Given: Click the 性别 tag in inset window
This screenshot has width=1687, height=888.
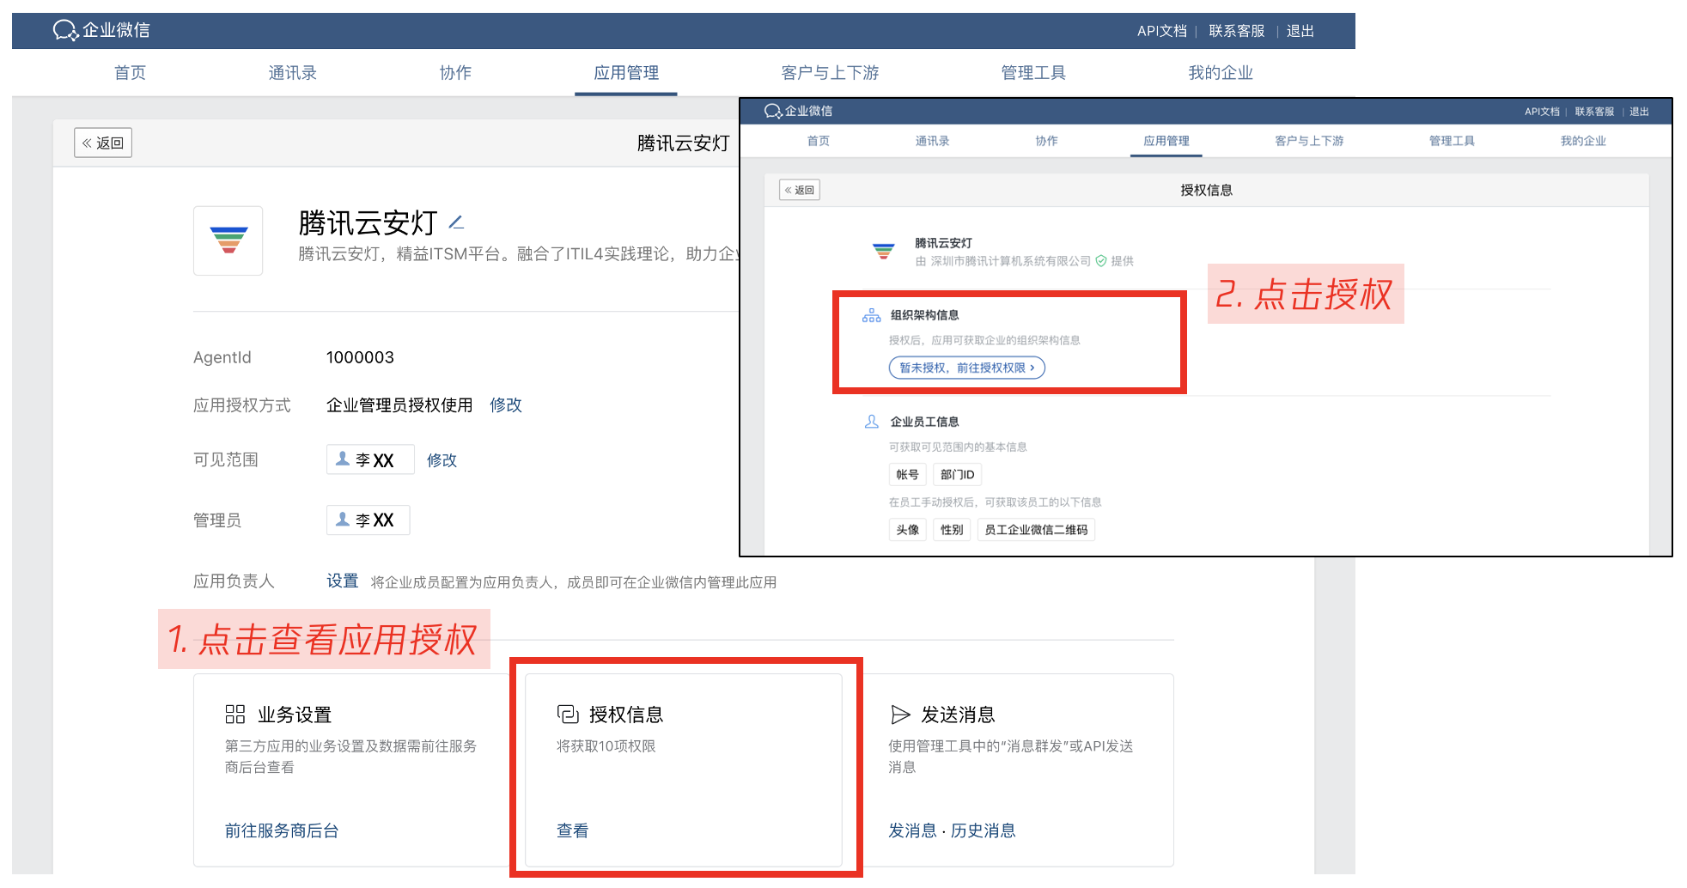Looking at the screenshot, I should (x=952, y=530).
